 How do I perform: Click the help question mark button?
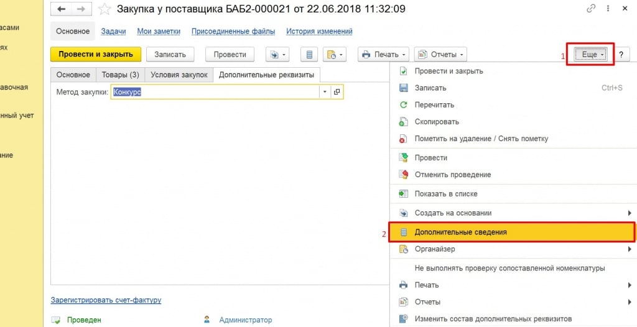pos(621,55)
